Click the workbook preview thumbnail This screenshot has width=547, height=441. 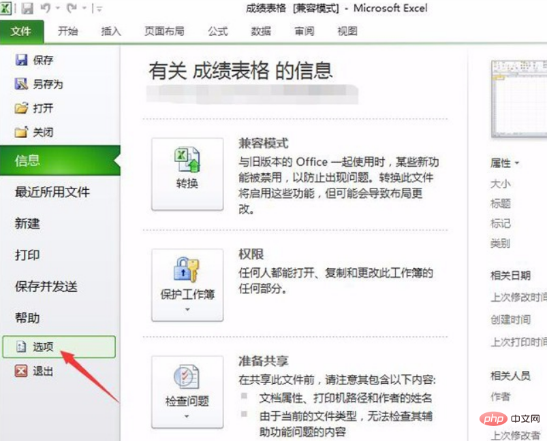[519, 99]
